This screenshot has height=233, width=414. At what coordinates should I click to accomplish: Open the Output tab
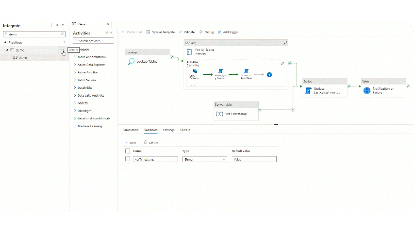click(x=185, y=130)
